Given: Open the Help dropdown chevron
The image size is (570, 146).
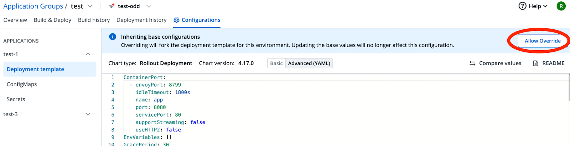Looking at the screenshot, I should [545, 6].
